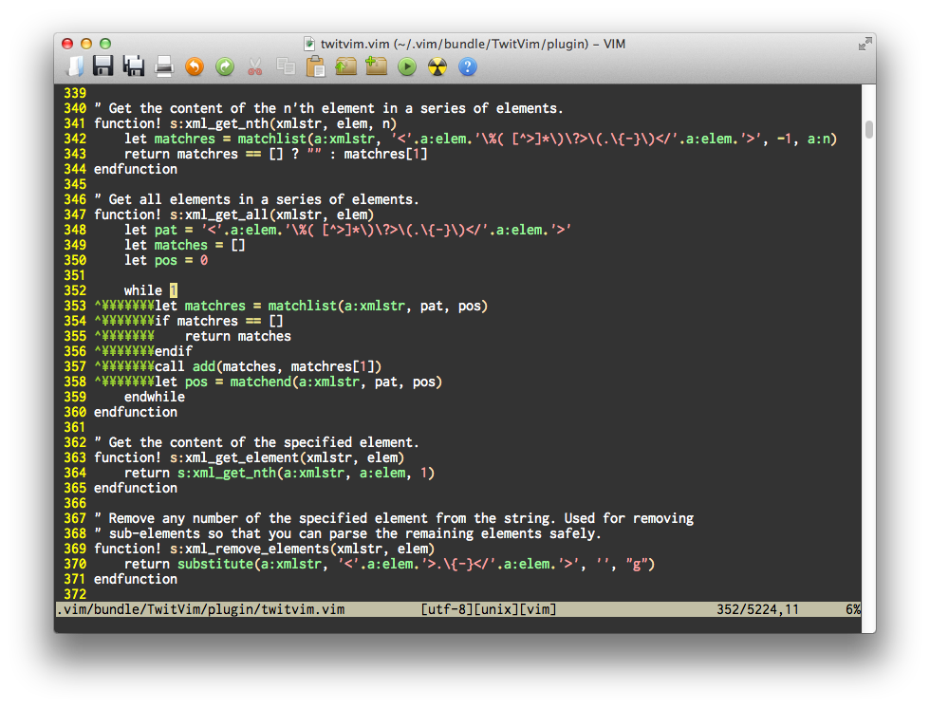The height and width of the screenshot is (708, 930).
Task: Click 'if matchres == []' on line 354
Action: (x=219, y=321)
